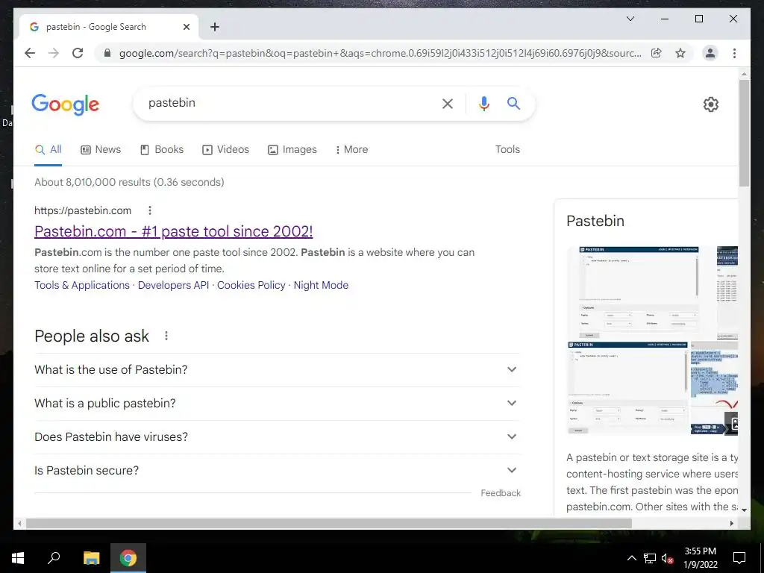Reload the Google search page
Image resolution: width=764 pixels, height=573 pixels.
pos(78,53)
